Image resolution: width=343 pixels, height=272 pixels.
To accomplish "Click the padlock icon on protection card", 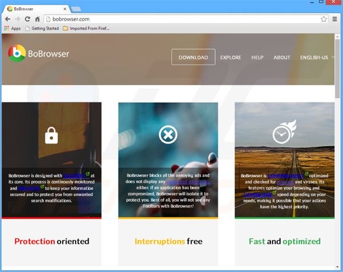I will pos(51,135).
